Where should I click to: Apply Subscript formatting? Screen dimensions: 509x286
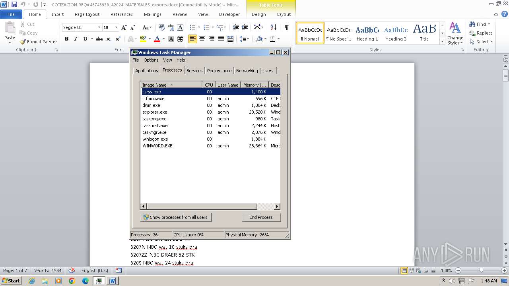[109, 39]
